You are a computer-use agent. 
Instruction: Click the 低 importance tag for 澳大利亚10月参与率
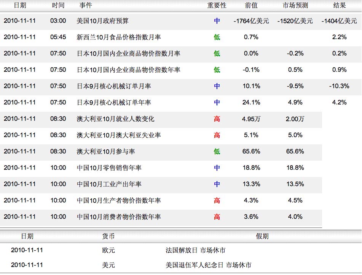[217, 152]
